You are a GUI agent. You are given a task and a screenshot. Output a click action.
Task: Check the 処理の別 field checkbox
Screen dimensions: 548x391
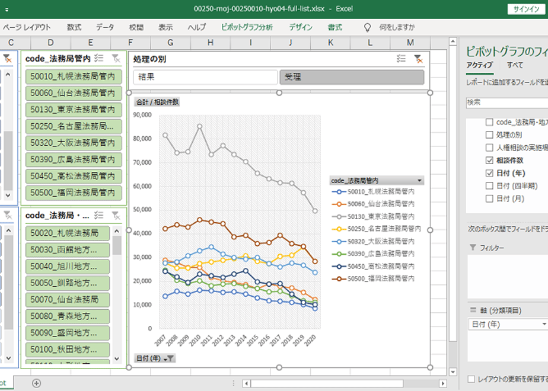[489, 134]
